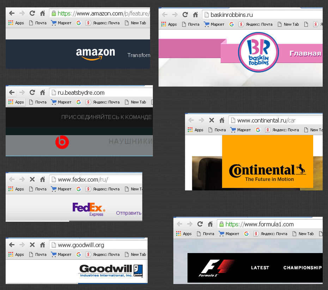The height and width of the screenshot is (290, 328).
Task: Click the red Beats logo
Action: (62, 142)
